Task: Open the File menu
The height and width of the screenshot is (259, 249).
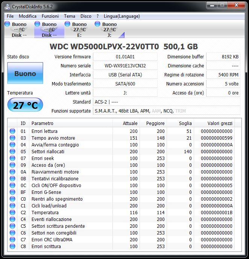Action: tap(10, 16)
